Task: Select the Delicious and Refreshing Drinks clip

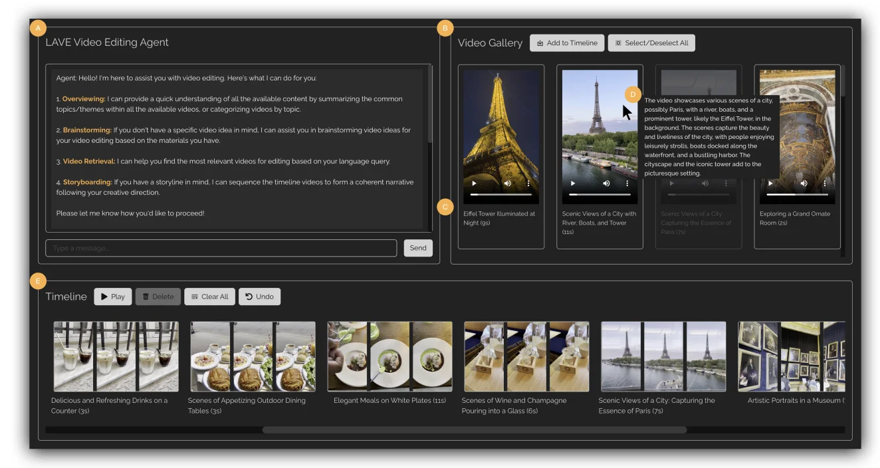Action: coord(116,356)
